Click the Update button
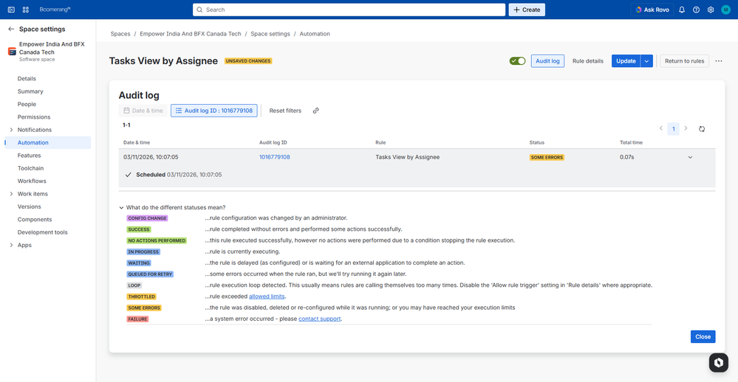 coord(626,61)
